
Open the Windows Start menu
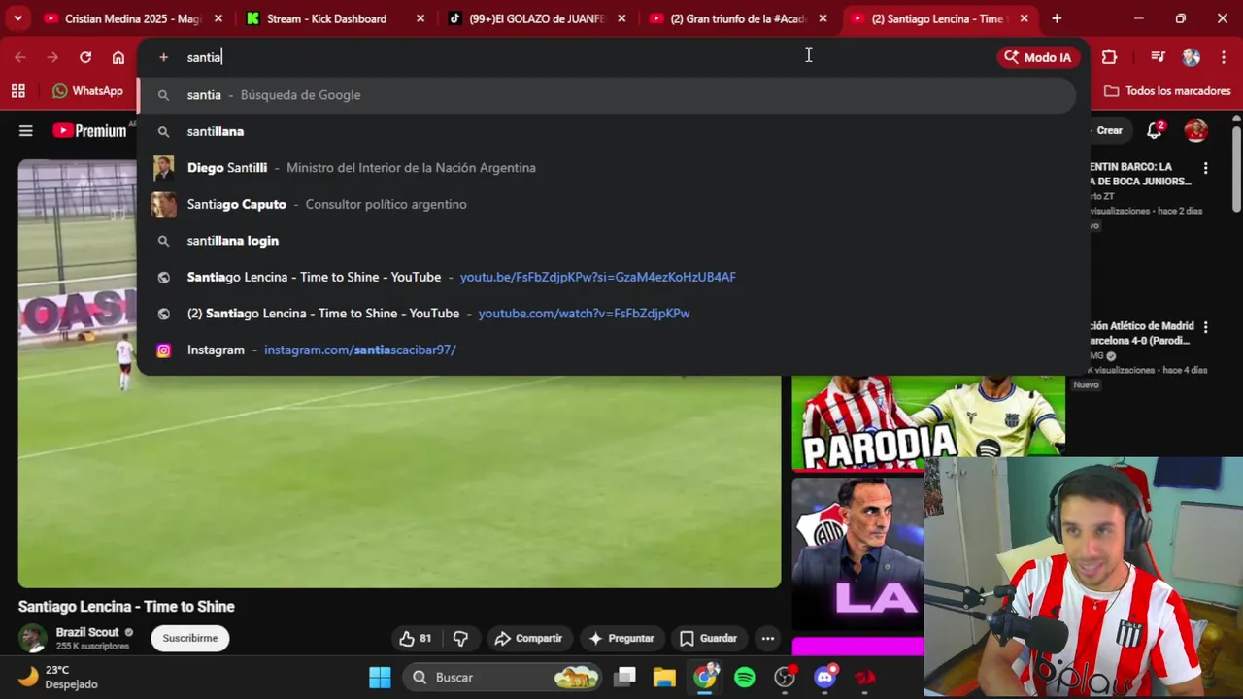[x=380, y=677]
